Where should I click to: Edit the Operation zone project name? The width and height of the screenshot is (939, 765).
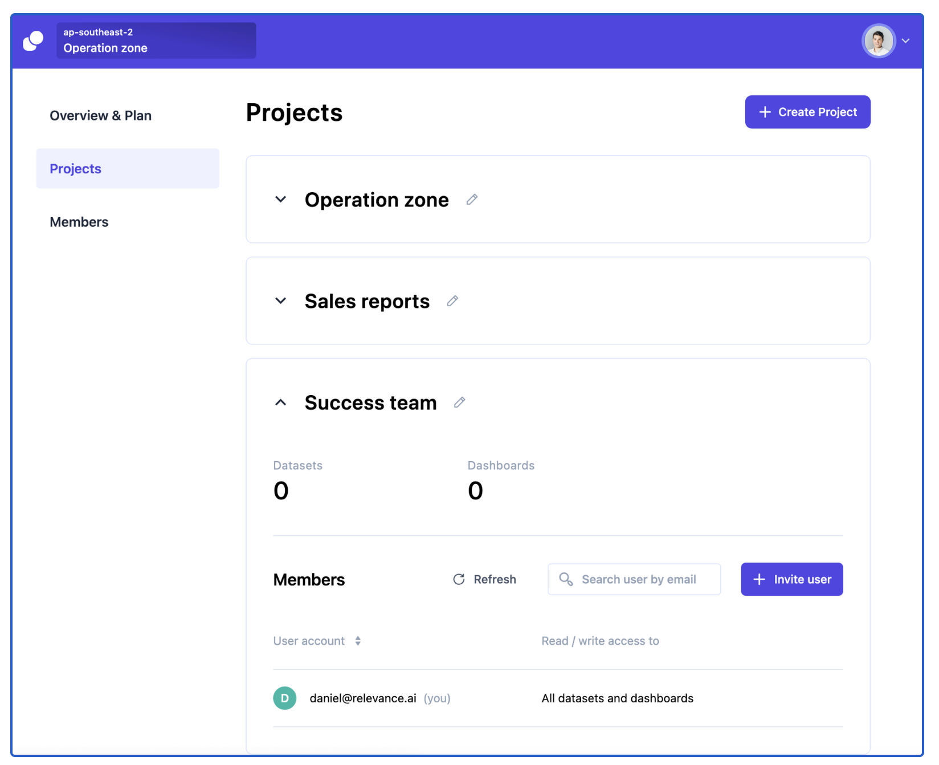[x=472, y=200]
